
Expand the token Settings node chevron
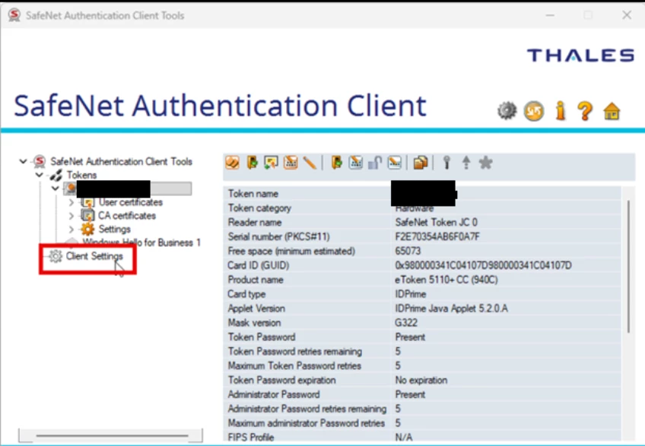pos(71,229)
